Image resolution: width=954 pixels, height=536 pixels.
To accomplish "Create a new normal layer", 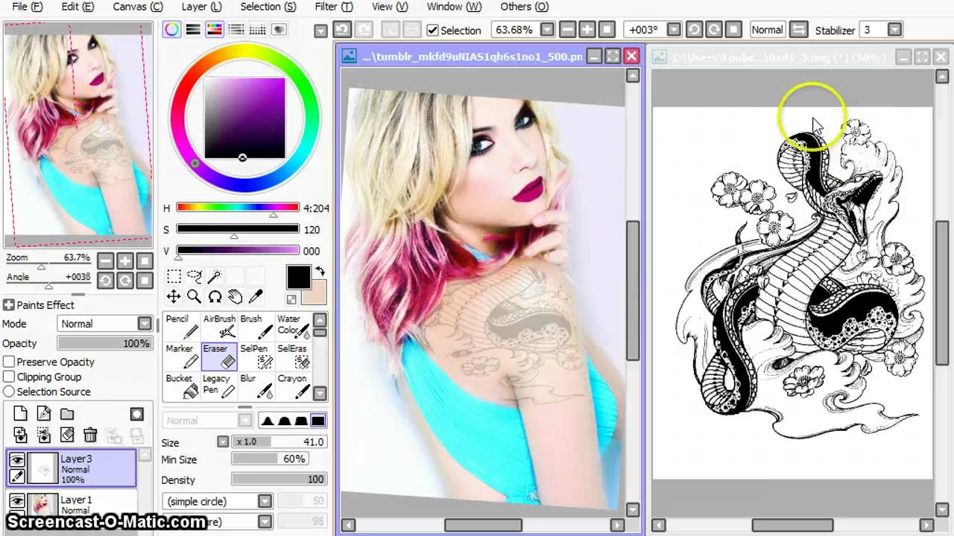I will tap(20, 414).
